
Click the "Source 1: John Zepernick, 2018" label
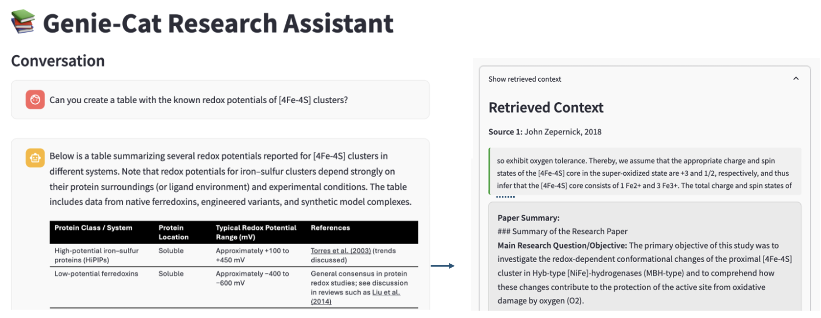[x=545, y=132]
